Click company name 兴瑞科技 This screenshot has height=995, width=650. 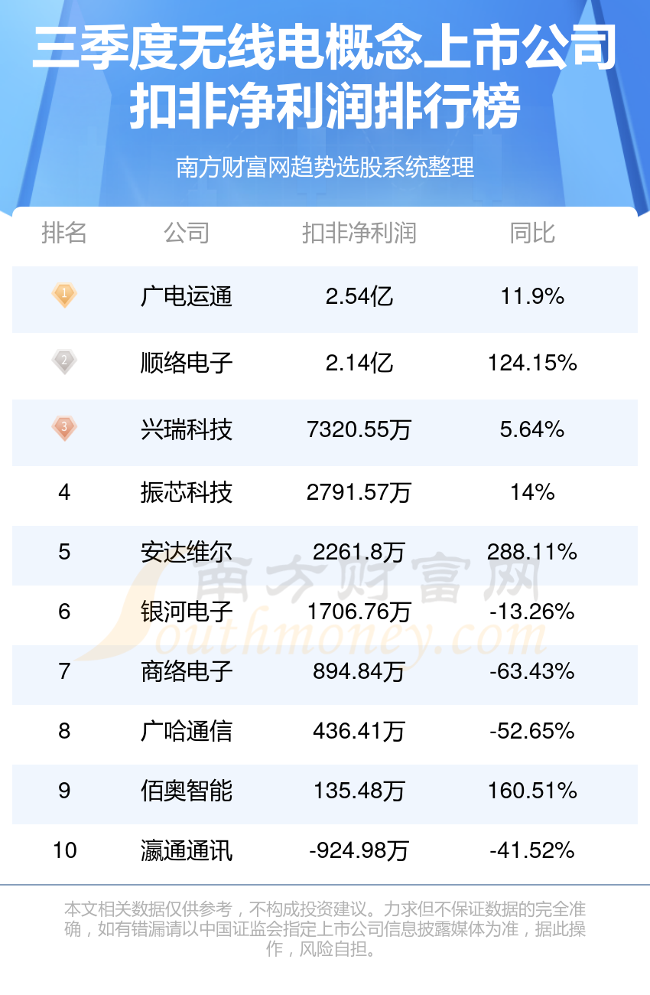click(x=187, y=429)
